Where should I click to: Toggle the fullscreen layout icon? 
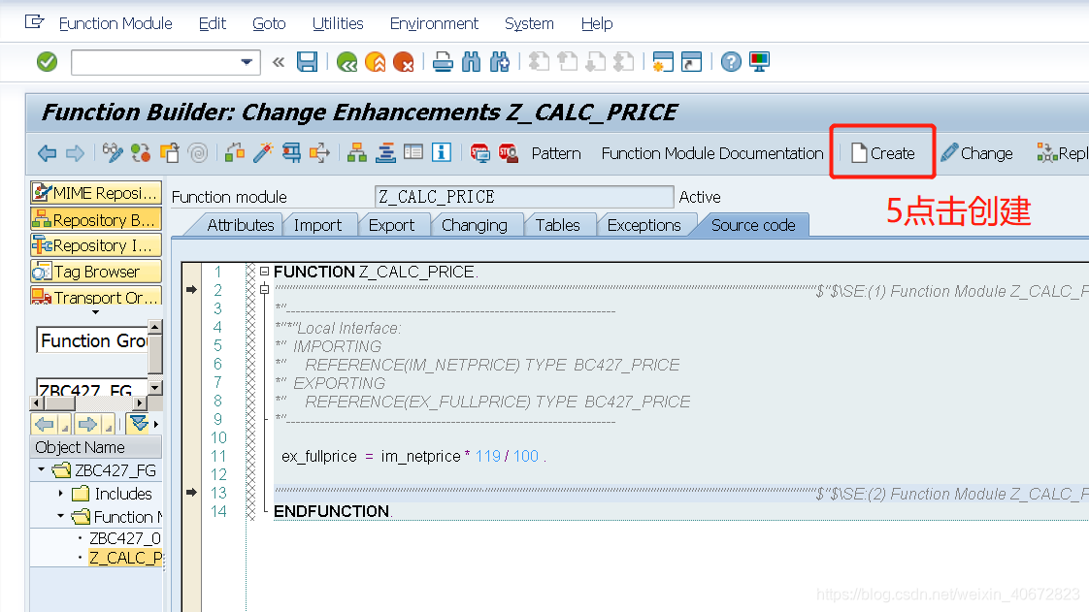point(413,152)
